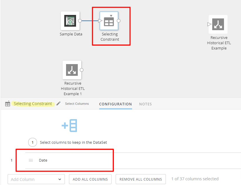Click the Recursive Historical ETL Example 1 label

click(73, 89)
